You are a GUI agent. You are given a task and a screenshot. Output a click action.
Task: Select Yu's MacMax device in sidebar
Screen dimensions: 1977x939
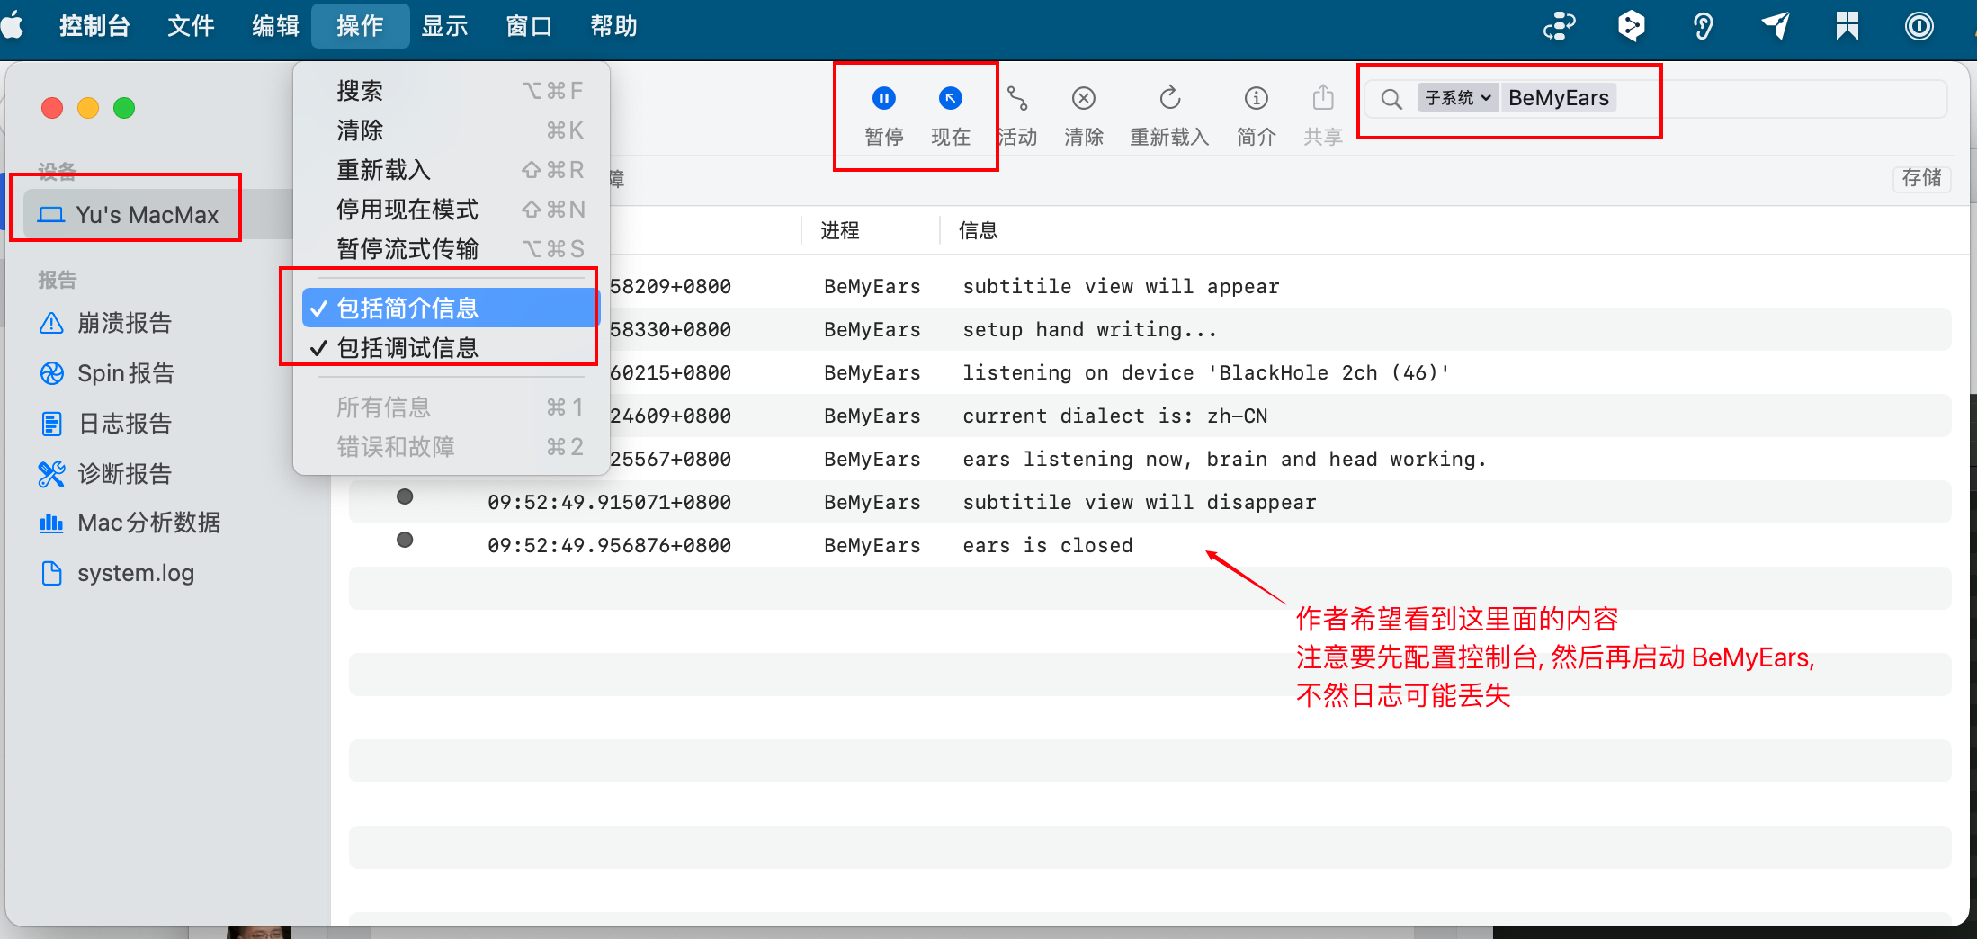point(147,215)
